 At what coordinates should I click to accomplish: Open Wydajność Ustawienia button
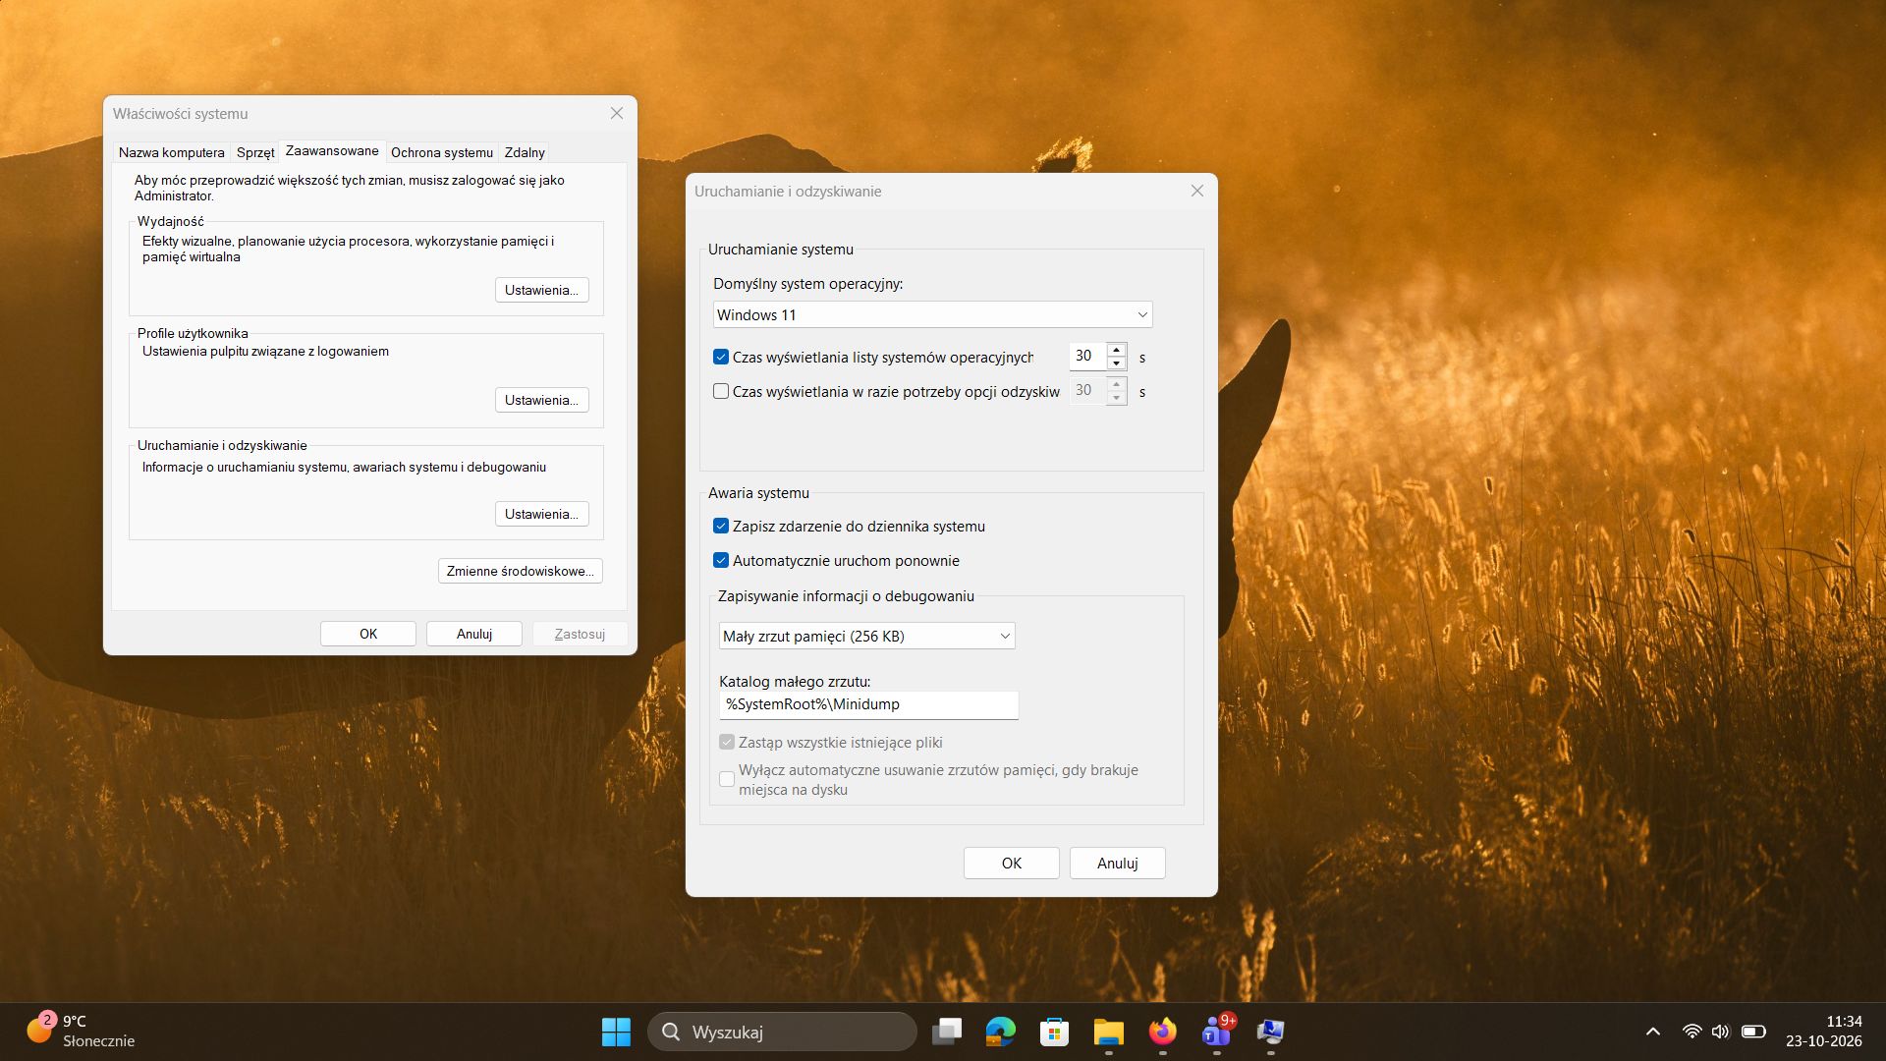click(541, 290)
